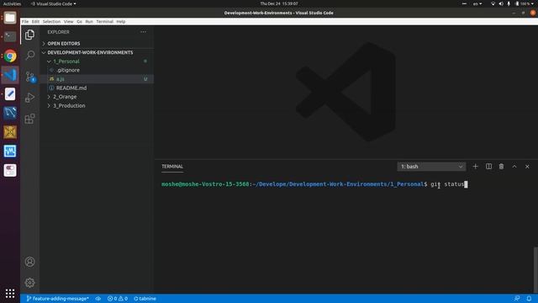538x303 pixels.
Task: Open the Go menu
Action: (x=79, y=21)
